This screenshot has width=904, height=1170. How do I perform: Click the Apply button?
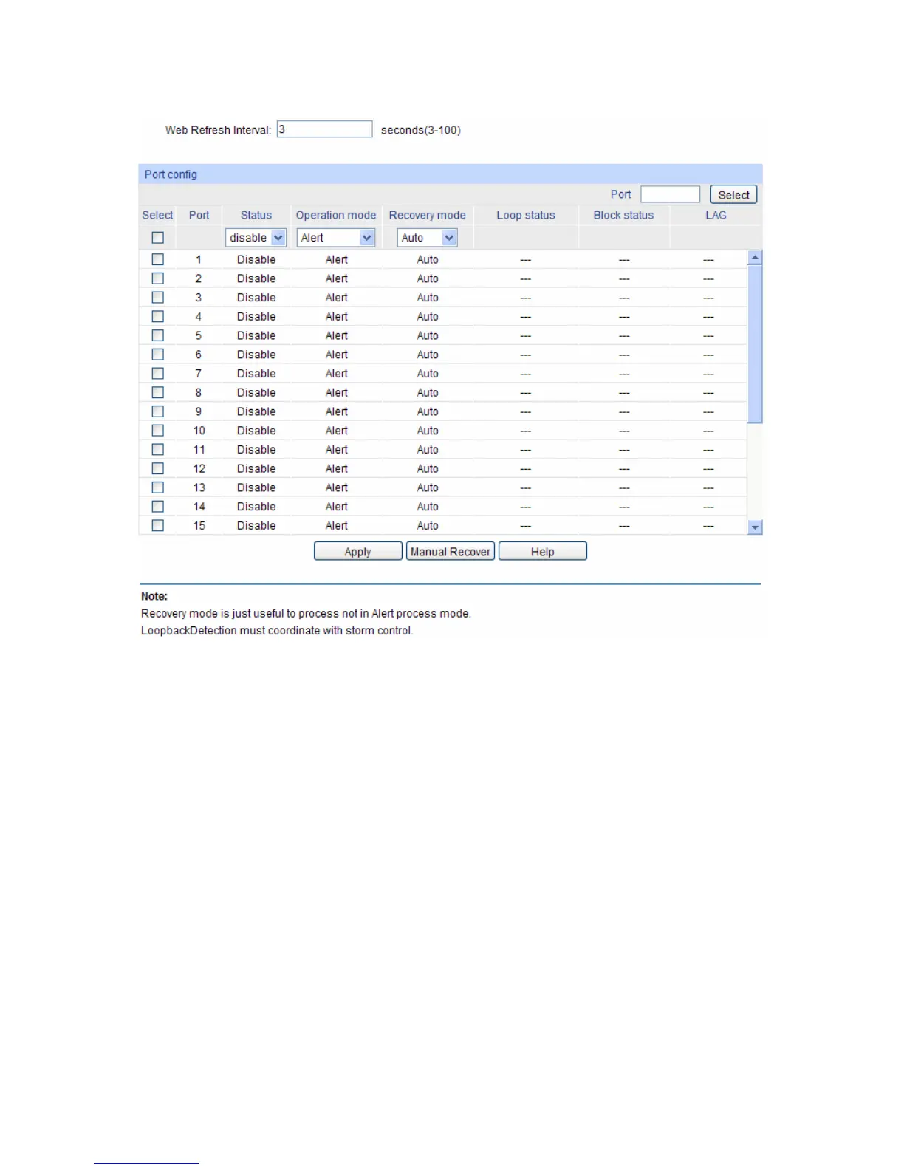pyautogui.click(x=358, y=551)
